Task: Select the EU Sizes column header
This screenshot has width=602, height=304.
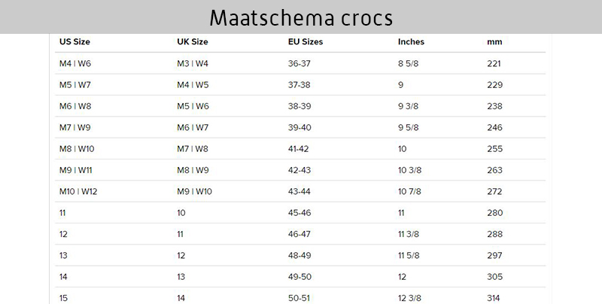Action: point(306,42)
